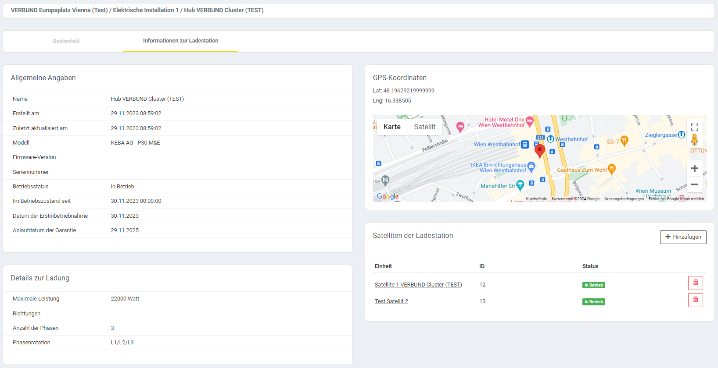The height and width of the screenshot is (368, 718).
Task: Click the Betriebsstatus In Betrieb value
Action: coord(122,187)
